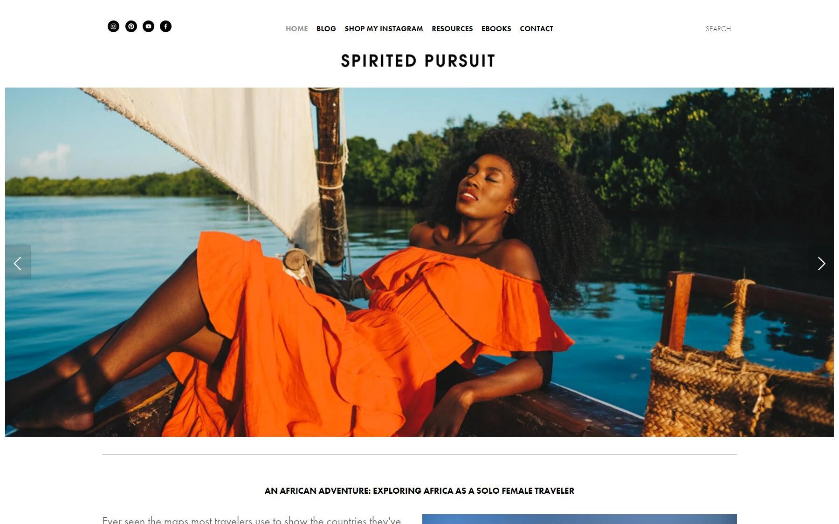
Task: Open the An African Adventure article heading
Action: pyautogui.click(x=419, y=490)
